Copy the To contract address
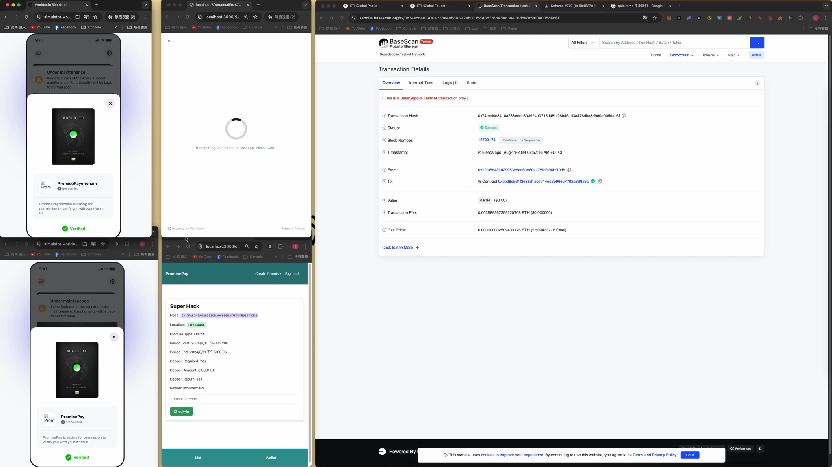The image size is (832, 467). (x=600, y=182)
